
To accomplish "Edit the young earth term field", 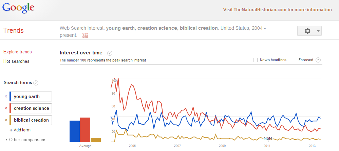I will pyautogui.click(x=32, y=97).
